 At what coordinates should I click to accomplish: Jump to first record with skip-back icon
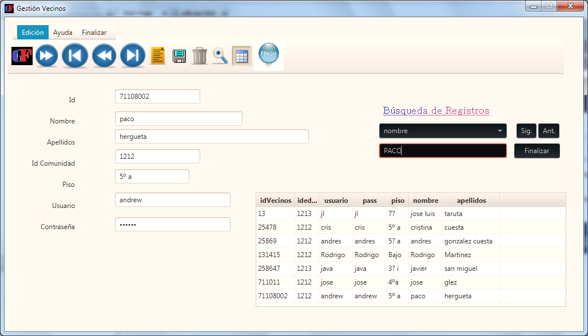click(75, 55)
